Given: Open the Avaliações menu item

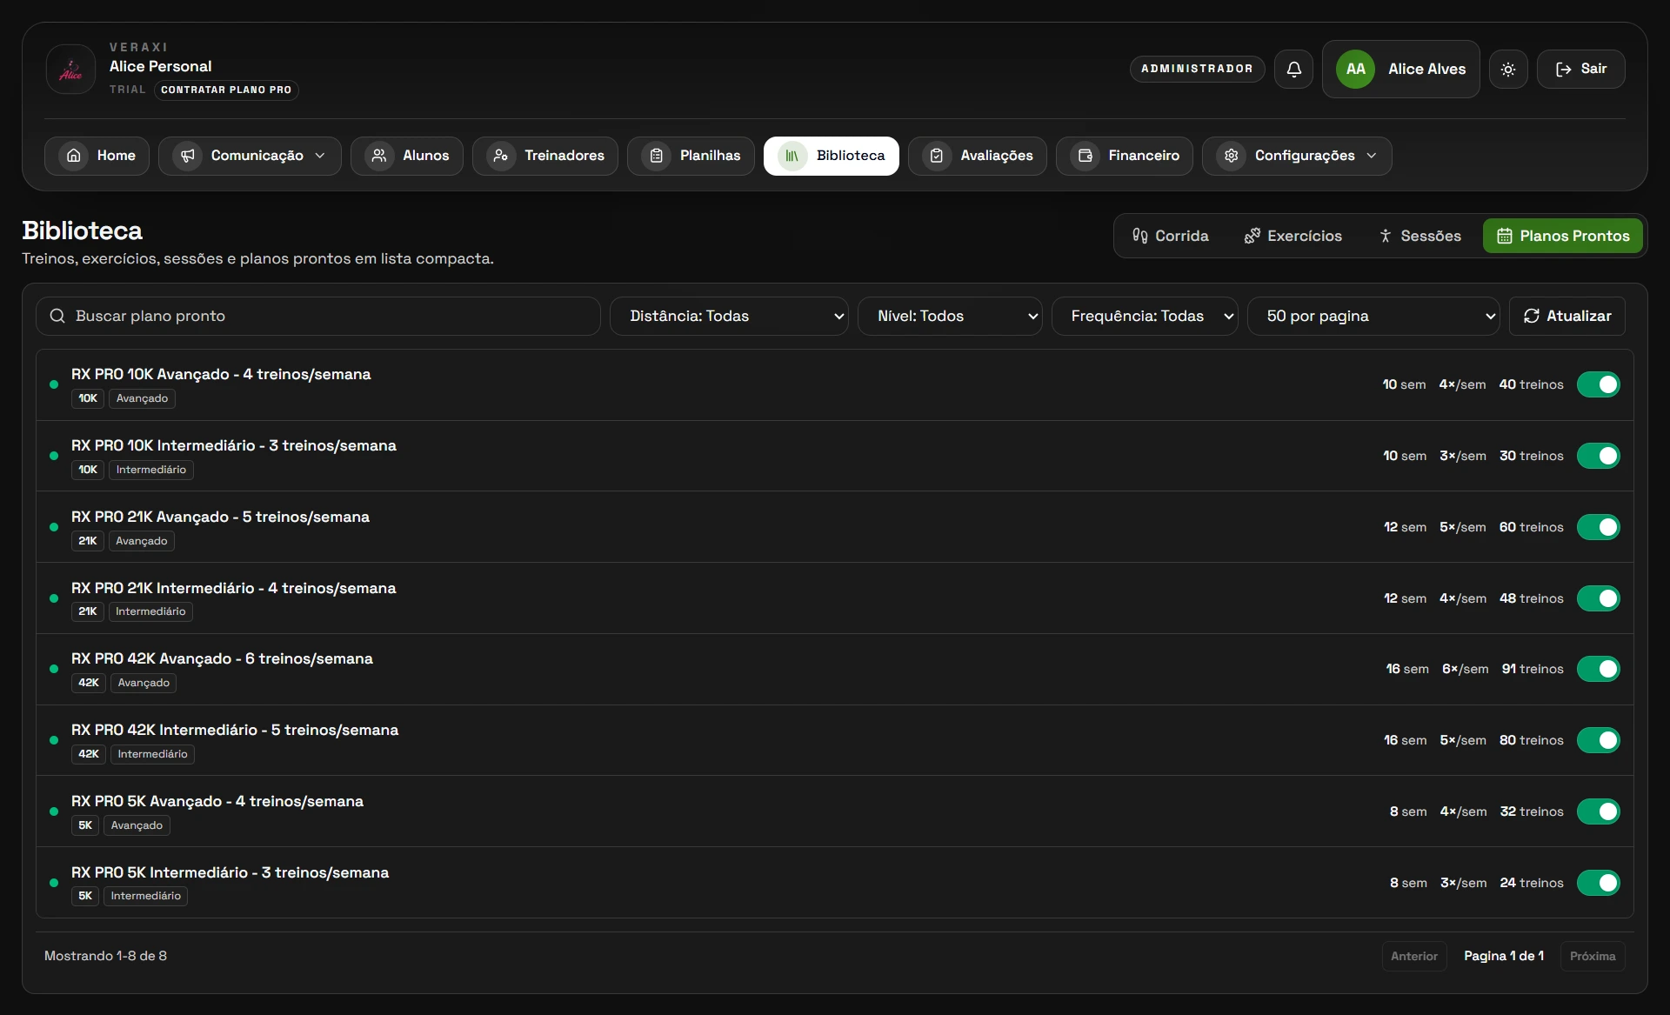Looking at the screenshot, I should 978,156.
